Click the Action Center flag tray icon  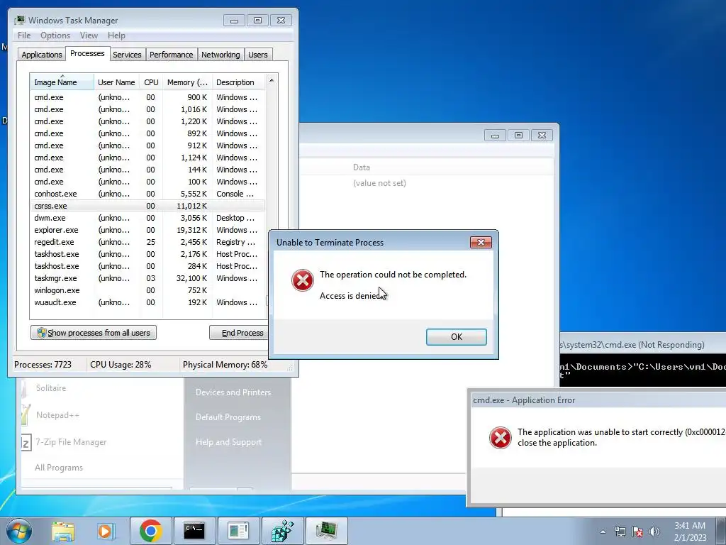pos(637,532)
